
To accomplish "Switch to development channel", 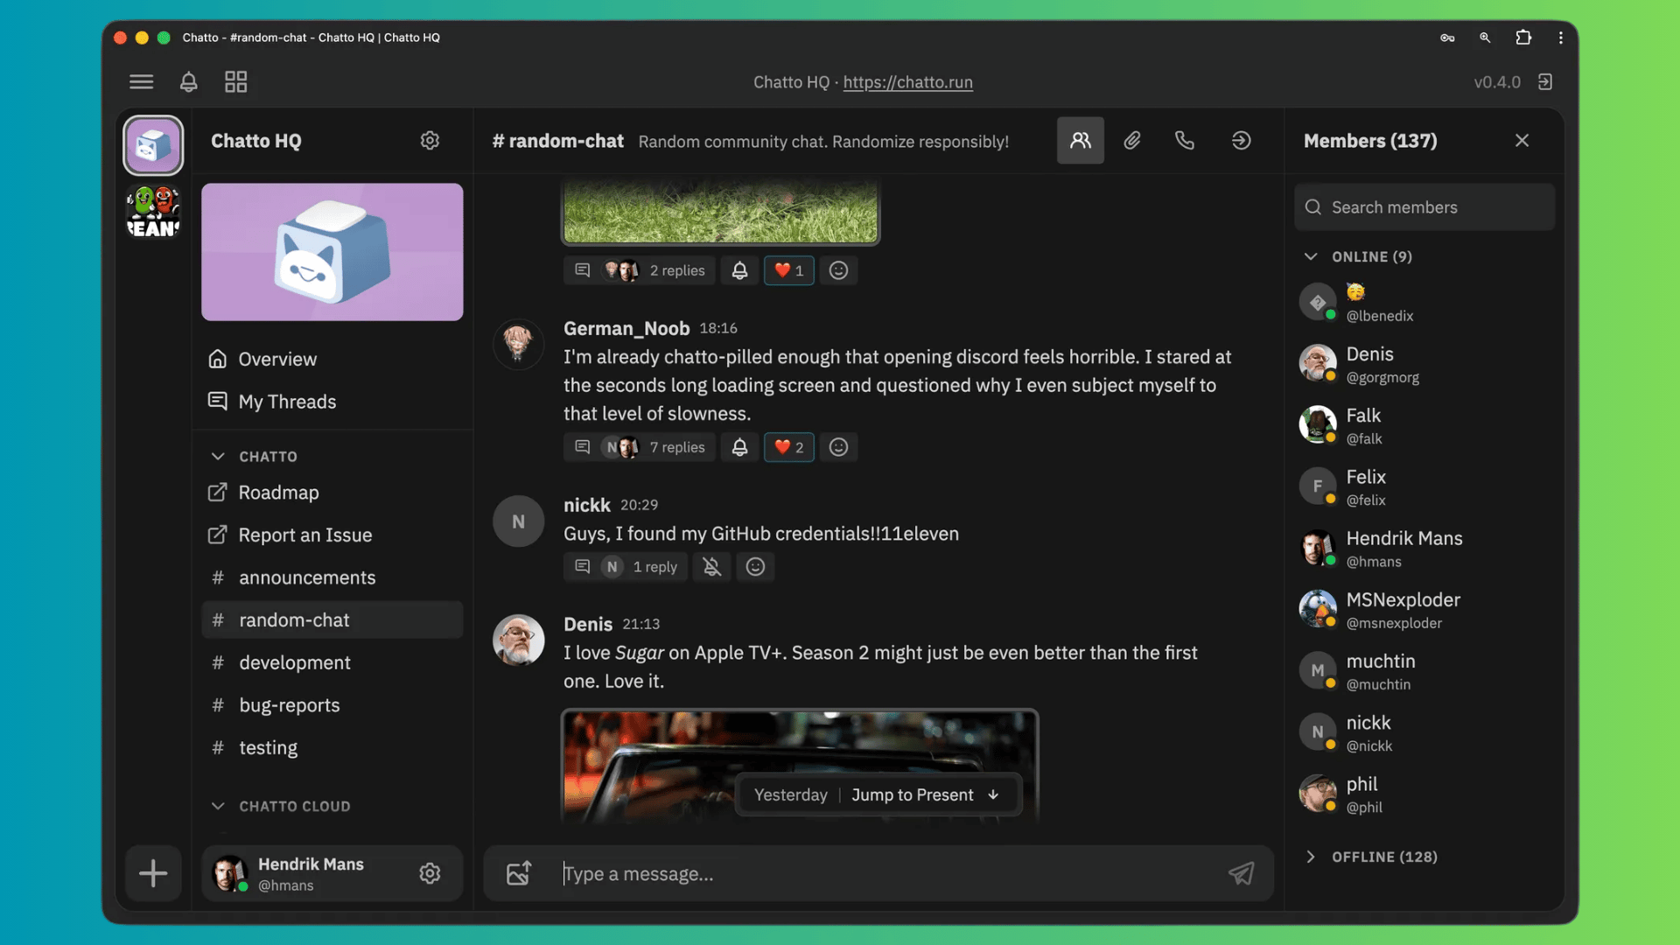I will click(332, 662).
